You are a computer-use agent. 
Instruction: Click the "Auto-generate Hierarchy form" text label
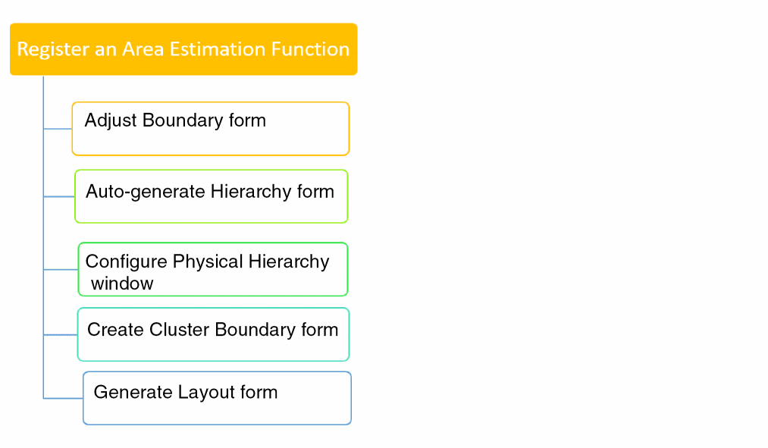210,191
